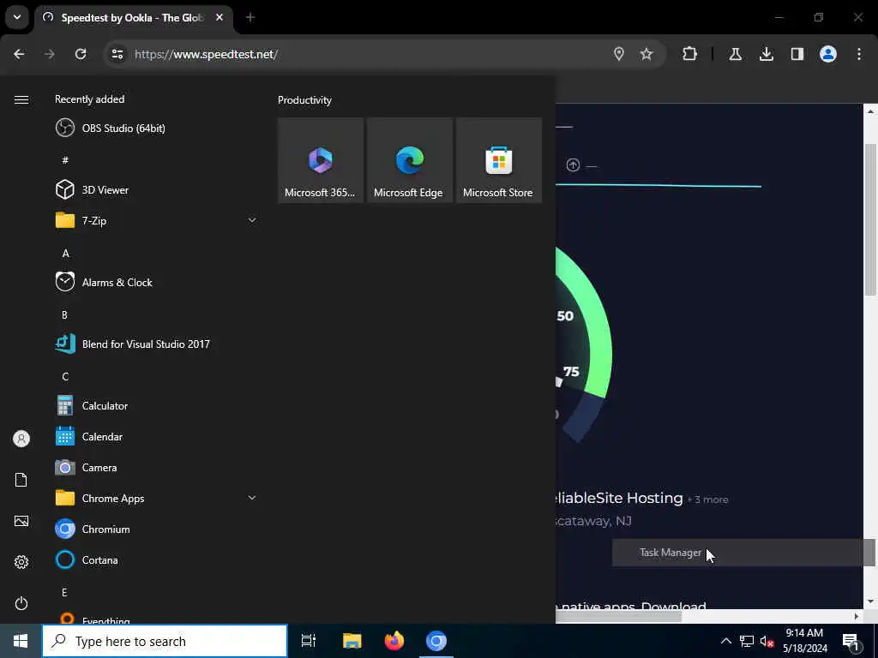
Task: Click the page vertical scrollbar thumb
Action: click(x=870, y=218)
